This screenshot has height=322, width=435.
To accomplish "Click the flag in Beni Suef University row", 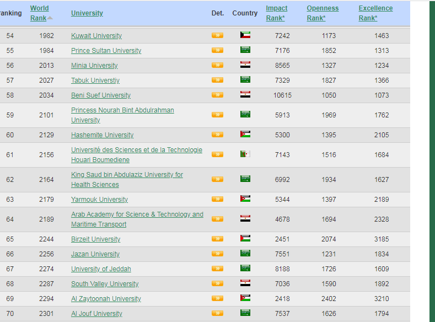I will [x=245, y=95].
